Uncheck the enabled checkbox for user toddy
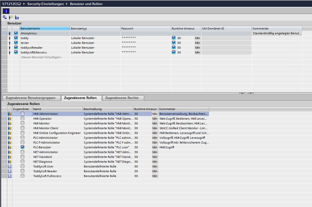 (x=16, y=38)
